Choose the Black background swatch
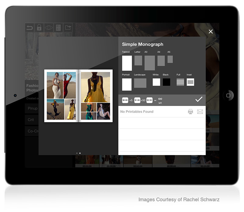 (166, 82)
